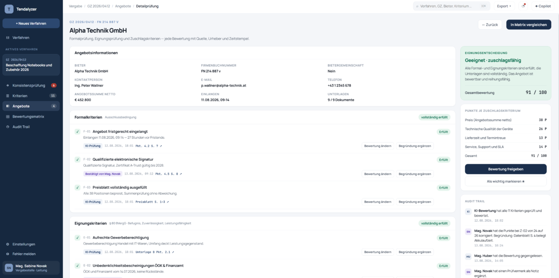This screenshot has width=559, height=278.
Task: Click the Einstellungen gear icon
Action: pyautogui.click(x=8, y=244)
